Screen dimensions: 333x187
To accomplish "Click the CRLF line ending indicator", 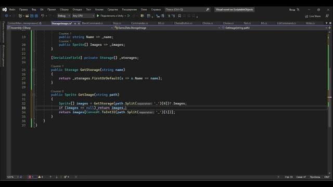I will click(327, 177).
